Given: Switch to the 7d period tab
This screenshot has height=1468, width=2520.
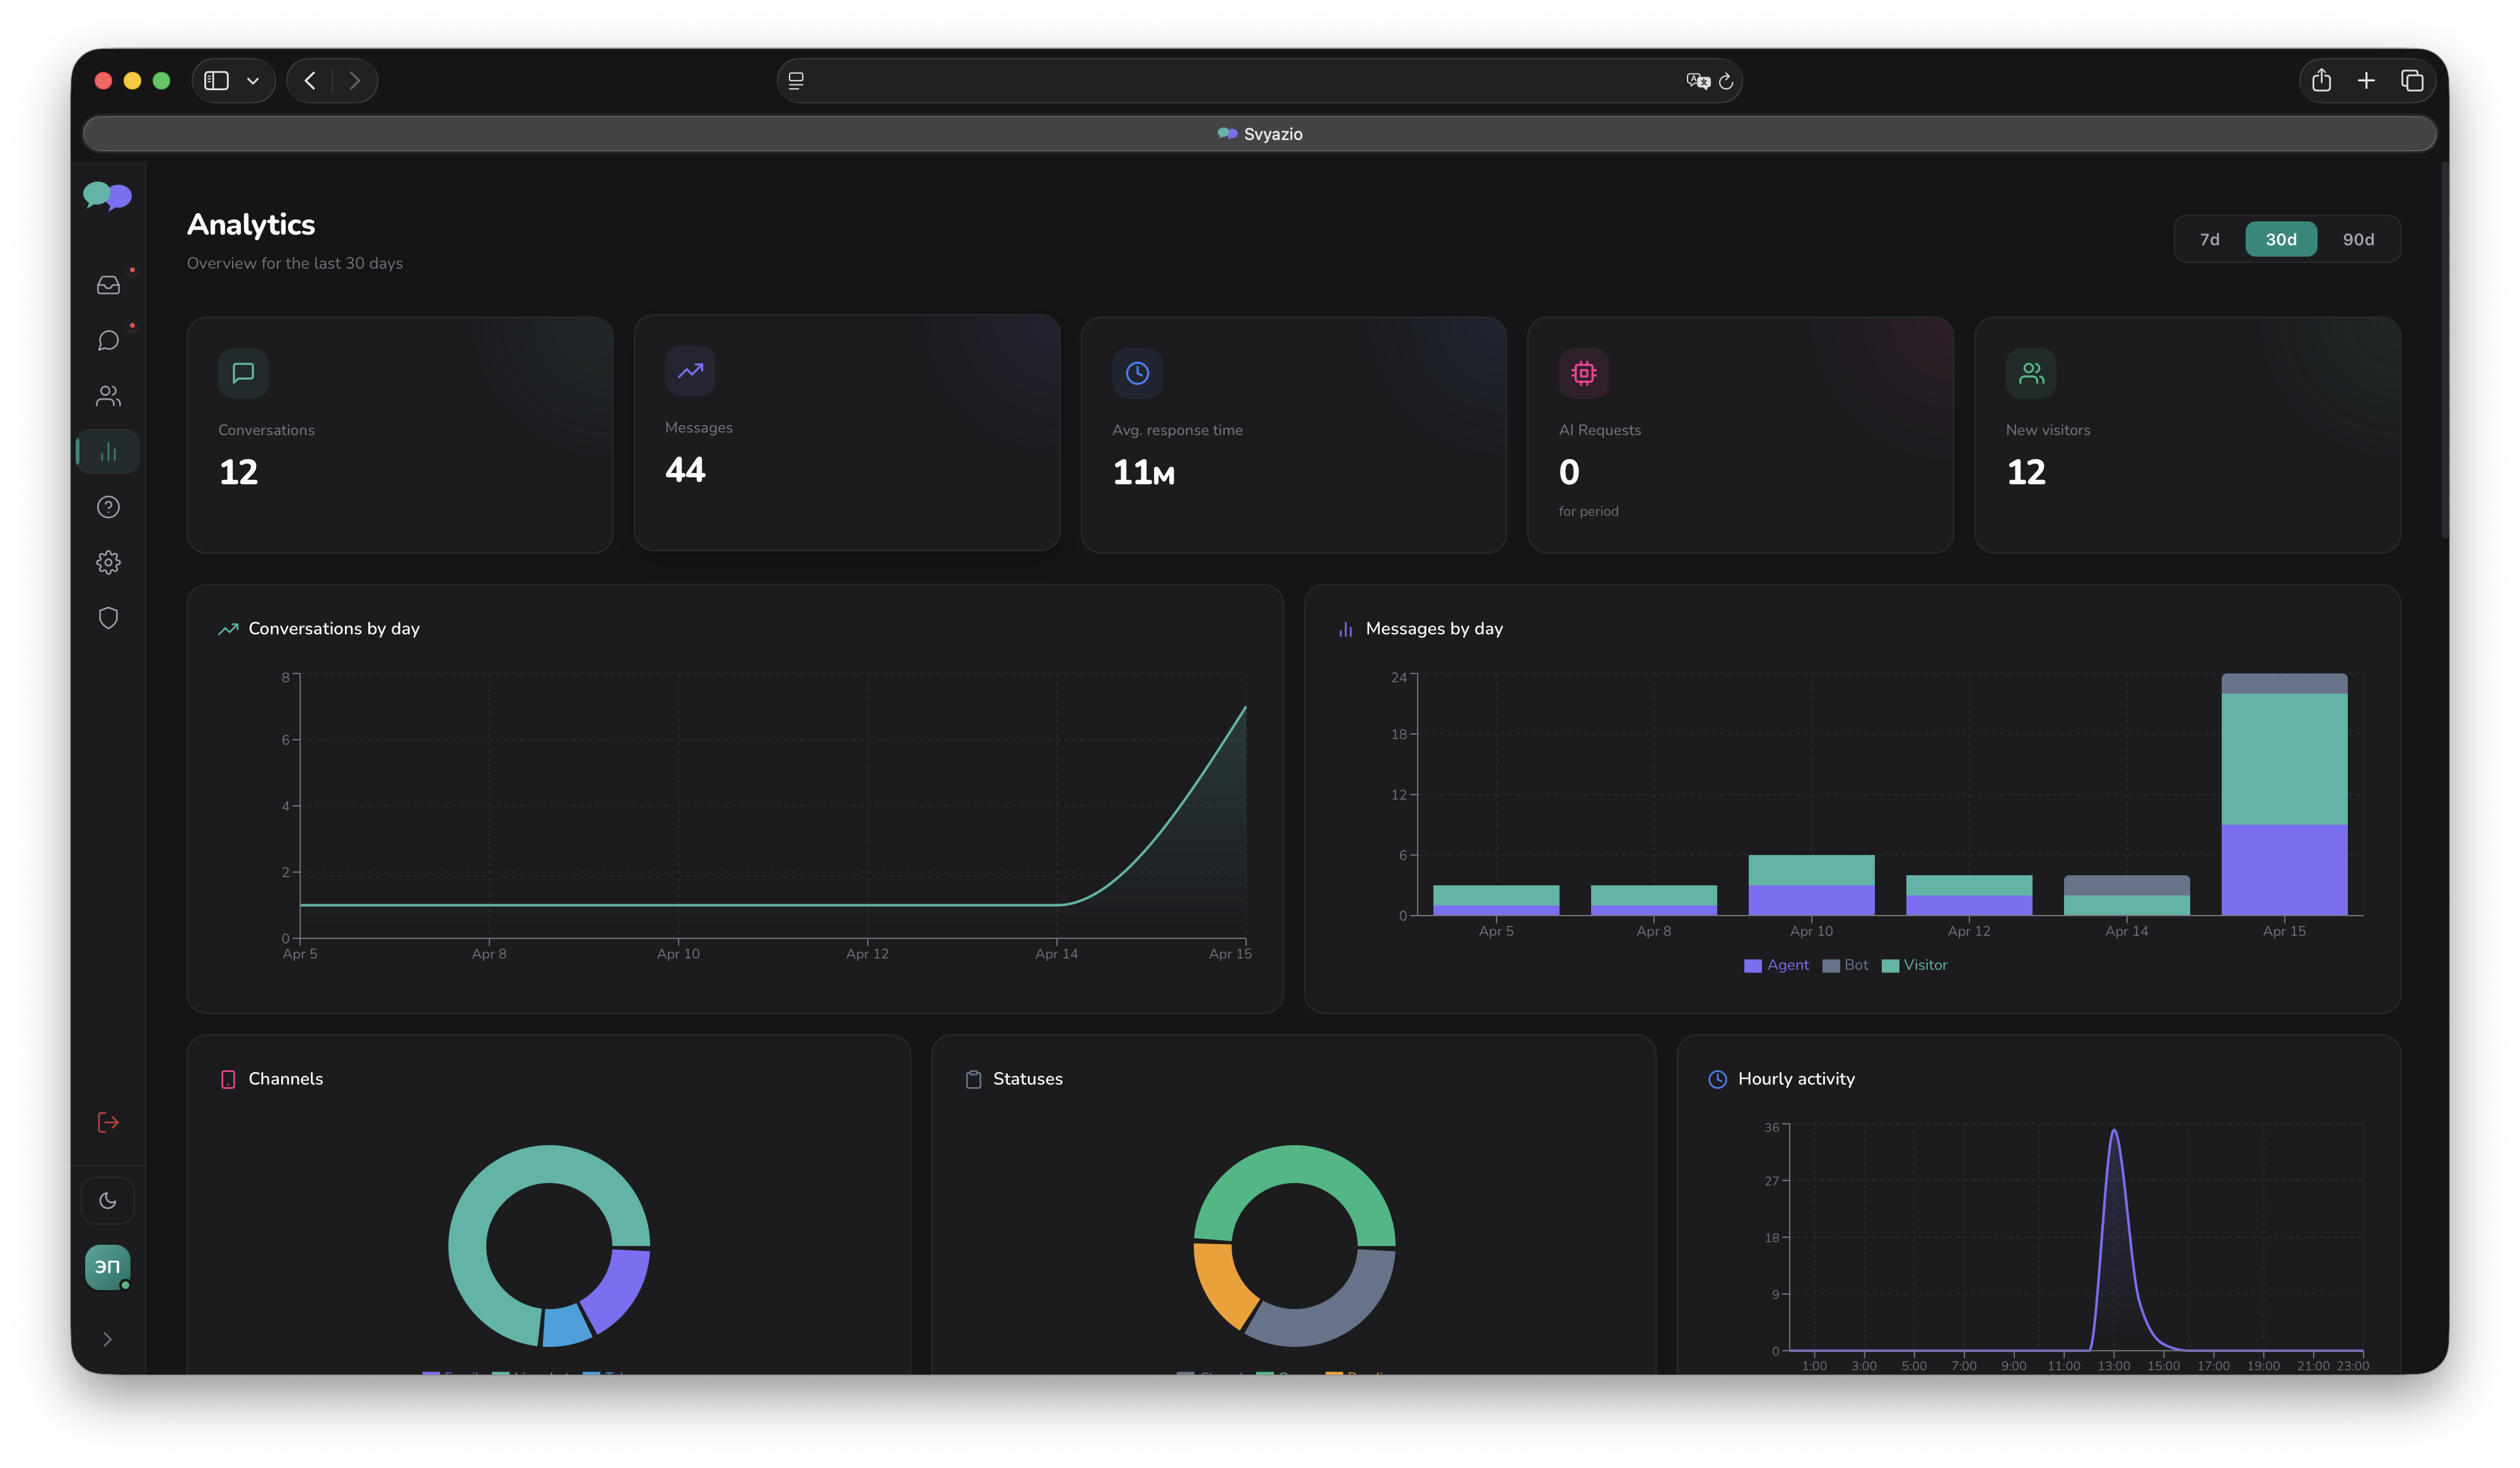Looking at the screenshot, I should click(x=2209, y=240).
